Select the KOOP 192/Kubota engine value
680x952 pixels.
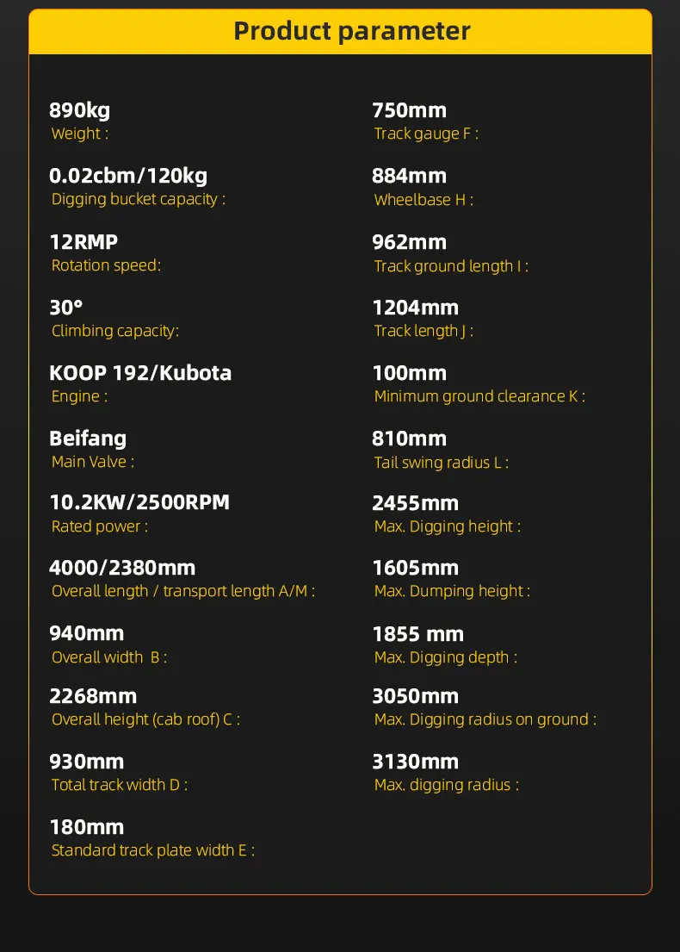pos(140,373)
